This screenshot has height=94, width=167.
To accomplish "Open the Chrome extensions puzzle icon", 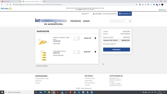I will (x=159, y=5).
